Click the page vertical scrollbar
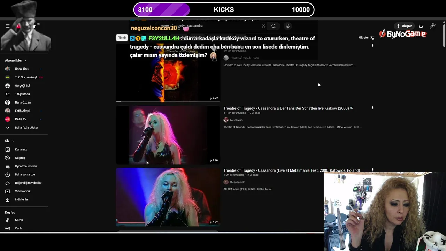The width and height of the screenshot is (446, 251). (x=444, y=35)
